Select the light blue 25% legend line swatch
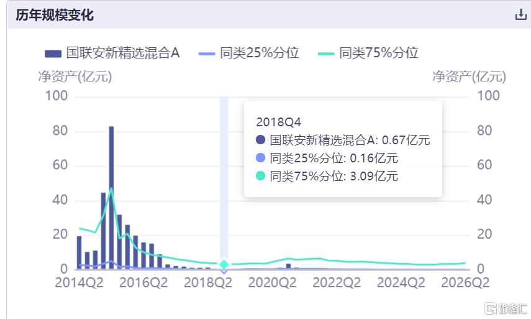Screen dimensions: 531x319 [207, 53]
